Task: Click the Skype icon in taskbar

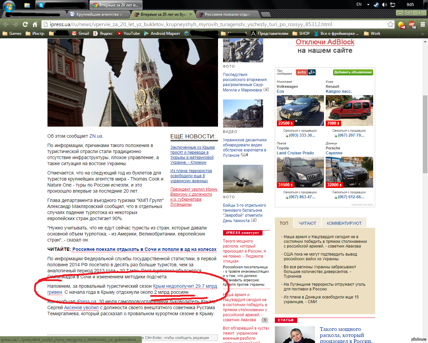Action: pyautogui.click(x=41, y=5)
